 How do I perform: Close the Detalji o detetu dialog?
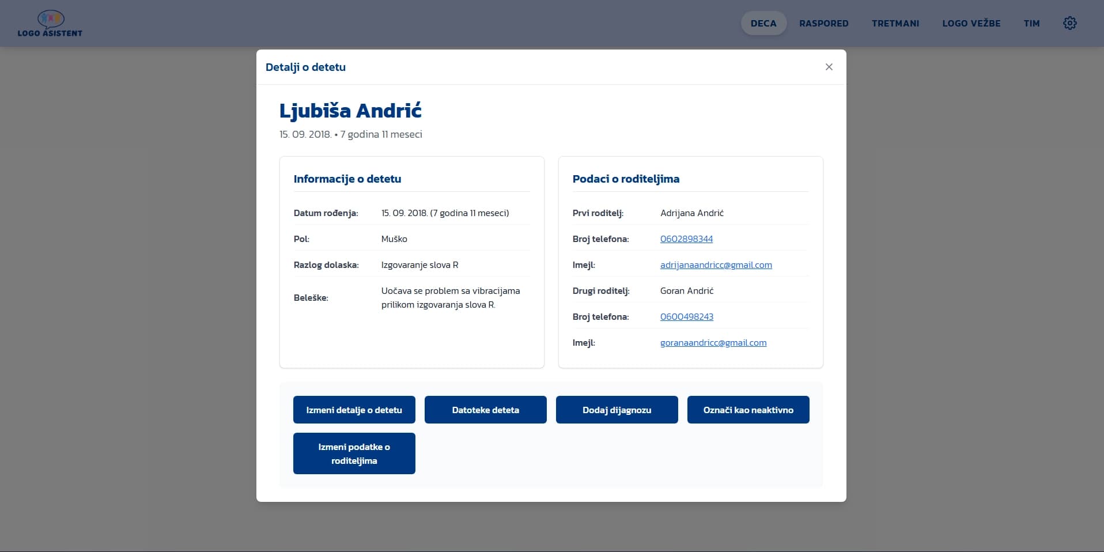pos(829,67)
